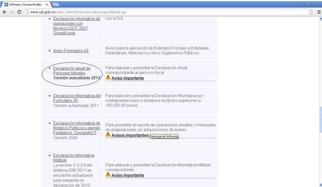Open Declaración anual de Personas Morales link
Viewport: 322px width, 187px height.
tap(71, 71)
